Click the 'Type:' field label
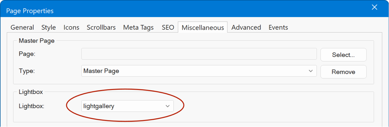Image resolution: width=389 pixels, height=127 pixels. coord(27,71)
